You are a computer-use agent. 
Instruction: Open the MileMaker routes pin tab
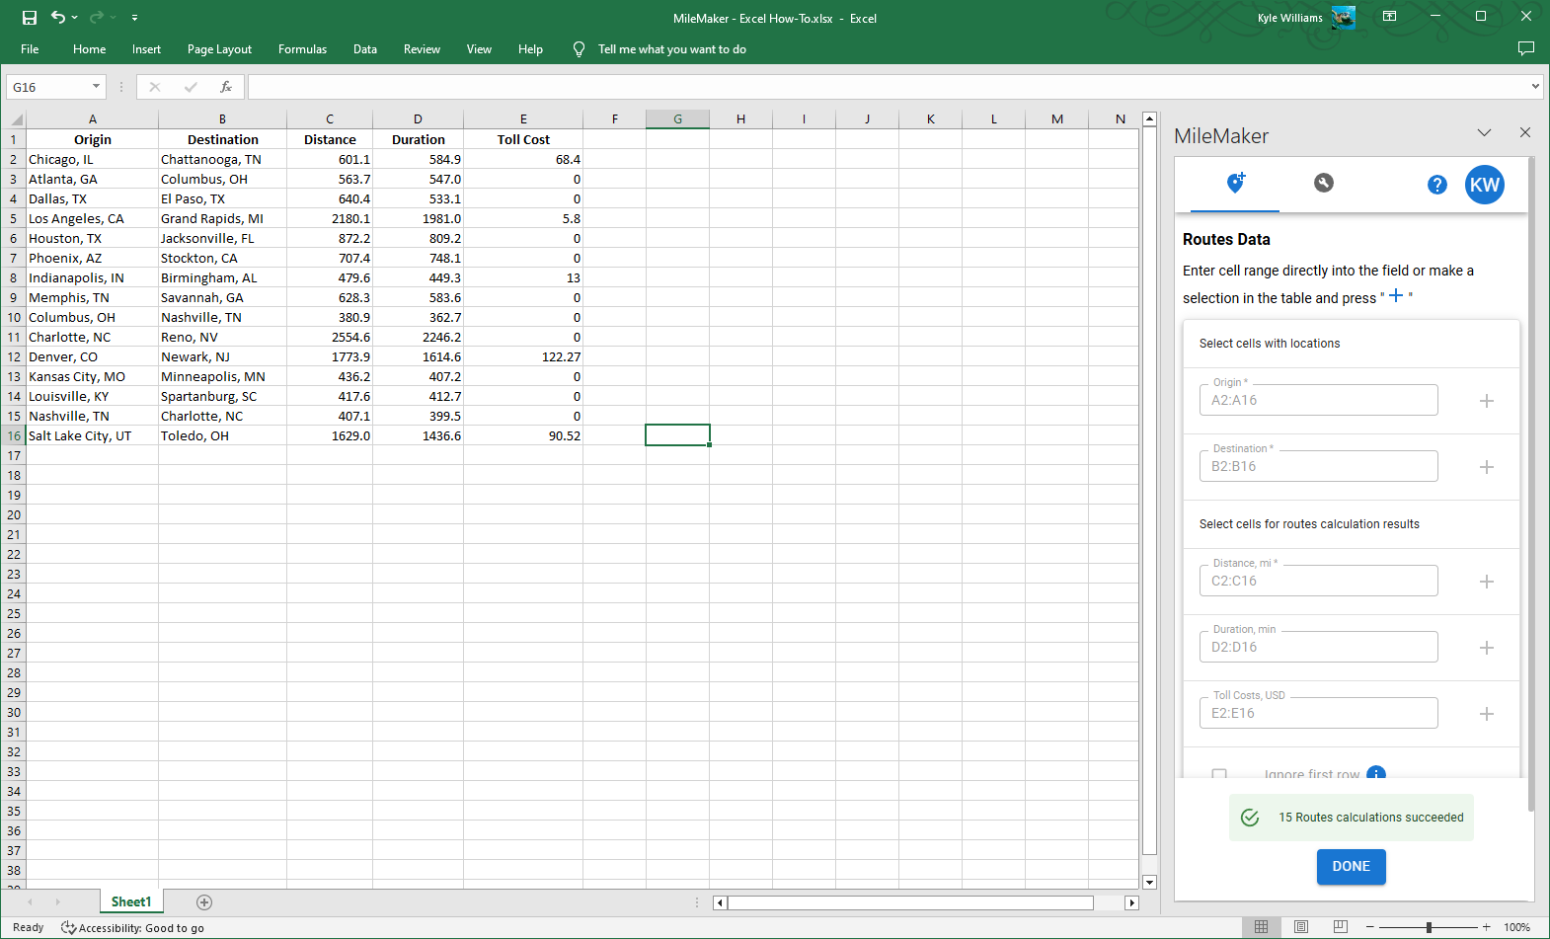[x=1235, y=183]
